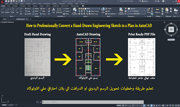Select the Line tool

coord(2,10)
